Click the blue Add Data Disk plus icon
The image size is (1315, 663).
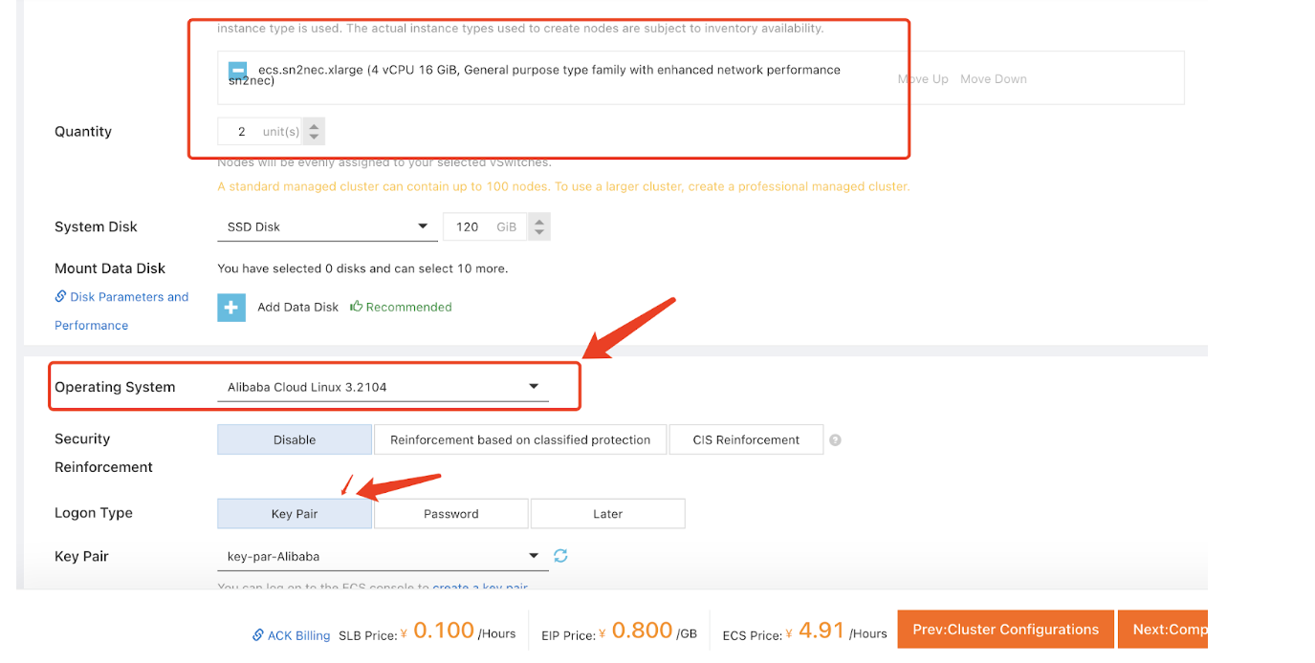[231, 308]
